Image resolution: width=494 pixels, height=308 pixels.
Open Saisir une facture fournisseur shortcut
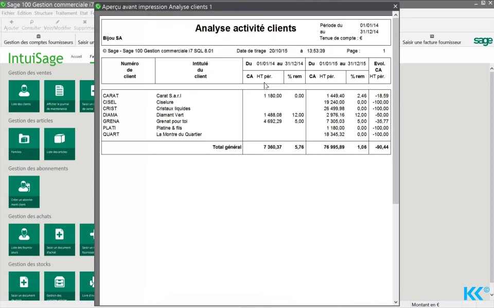[432, 40]
